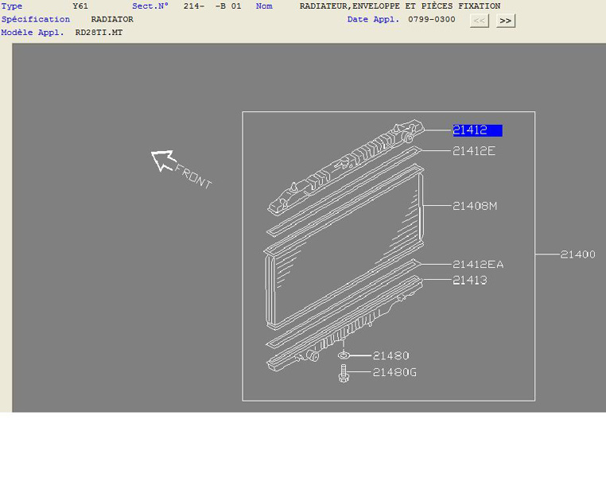Click the "RADIATOR" specification value

(112, 19)
